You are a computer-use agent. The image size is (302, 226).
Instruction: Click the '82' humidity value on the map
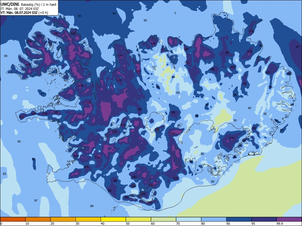[5, 174]
